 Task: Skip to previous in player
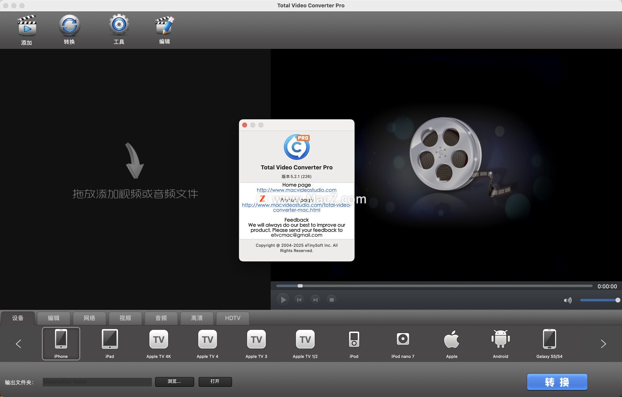(299, 300)
